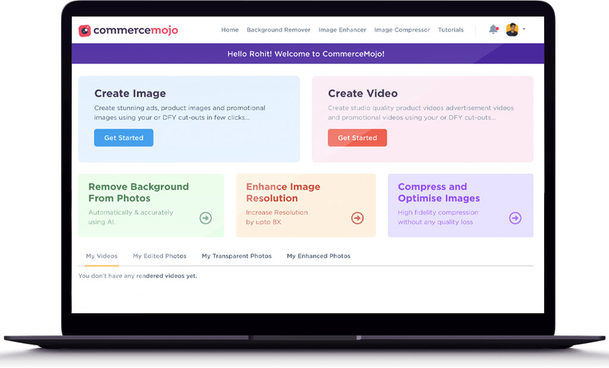Click the commercemojo wordmark text
The image size is (609, 368).
click(x=136, y=30)
